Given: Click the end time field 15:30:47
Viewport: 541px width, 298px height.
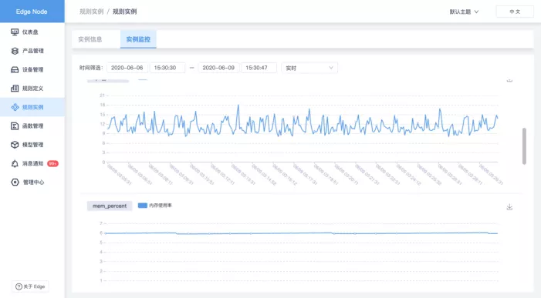Looking at the screenshot, I should pos(259,68).
